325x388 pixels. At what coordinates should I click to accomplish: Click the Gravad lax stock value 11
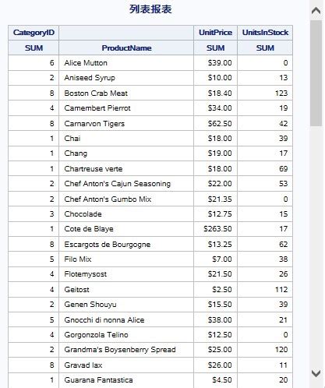pos(284,365)
